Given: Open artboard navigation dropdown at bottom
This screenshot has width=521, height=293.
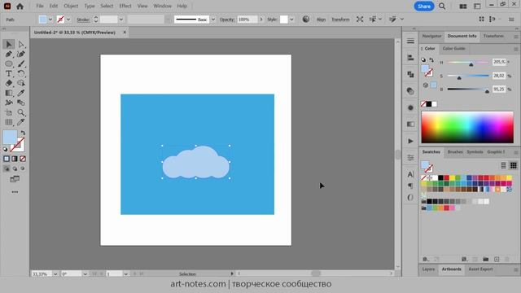Looking at the screenshot, I should tap(125, 274).
